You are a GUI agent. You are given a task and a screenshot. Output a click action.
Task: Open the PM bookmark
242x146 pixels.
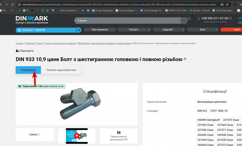[x=3, y=10]
